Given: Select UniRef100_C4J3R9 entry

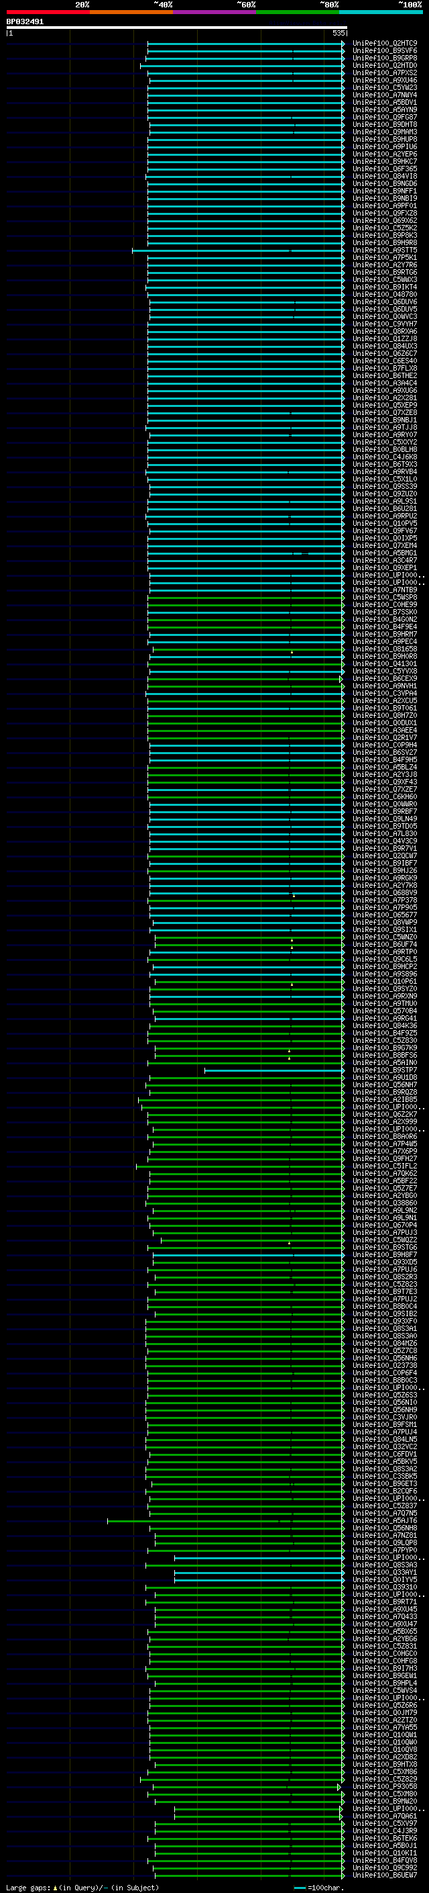Looking at the screenshot, I should click(x=384, y=1831).
